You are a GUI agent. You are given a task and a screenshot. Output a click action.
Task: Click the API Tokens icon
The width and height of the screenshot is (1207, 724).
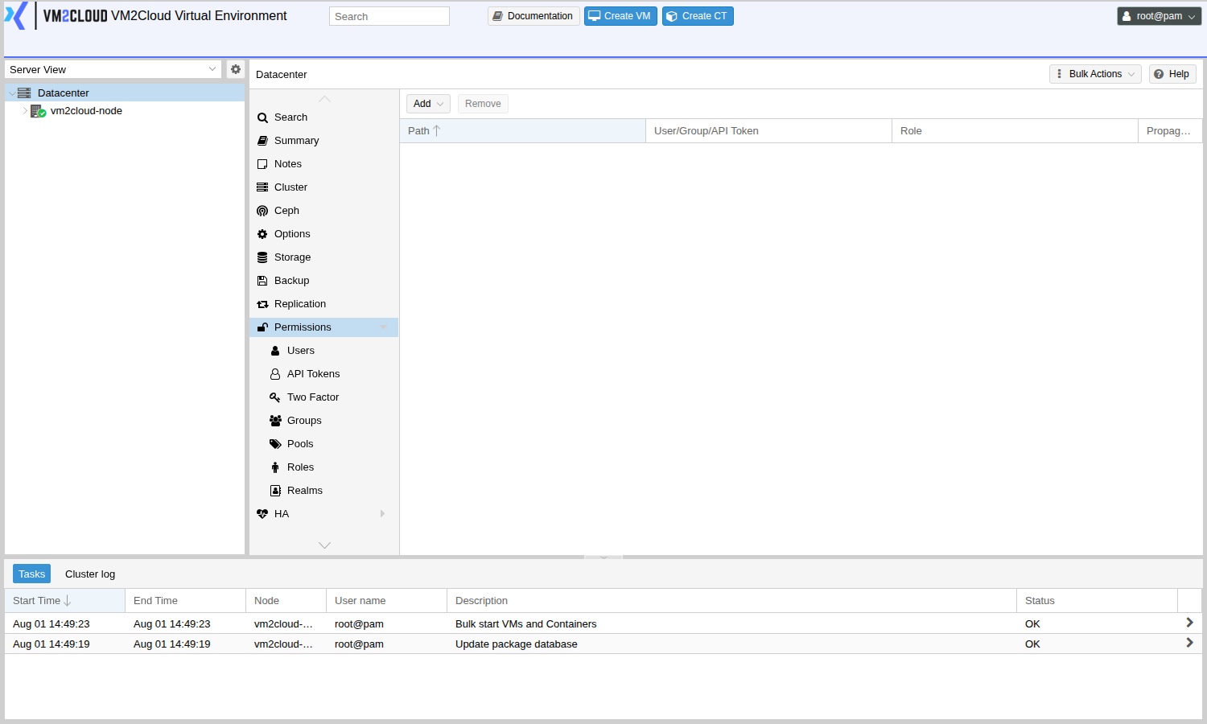point(275,374)
